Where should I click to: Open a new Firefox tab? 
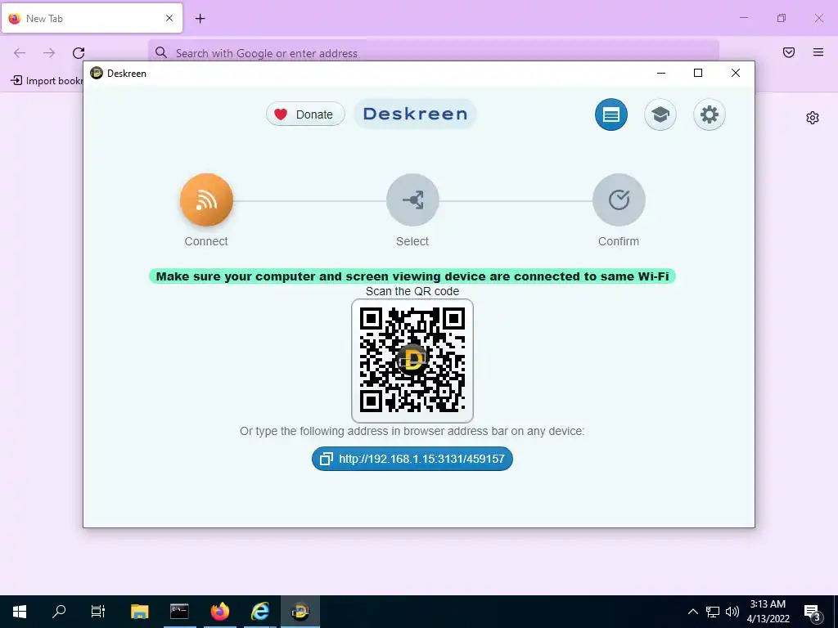(200, 19)
